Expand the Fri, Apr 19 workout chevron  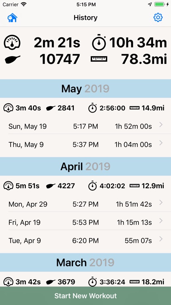[161, 221]
